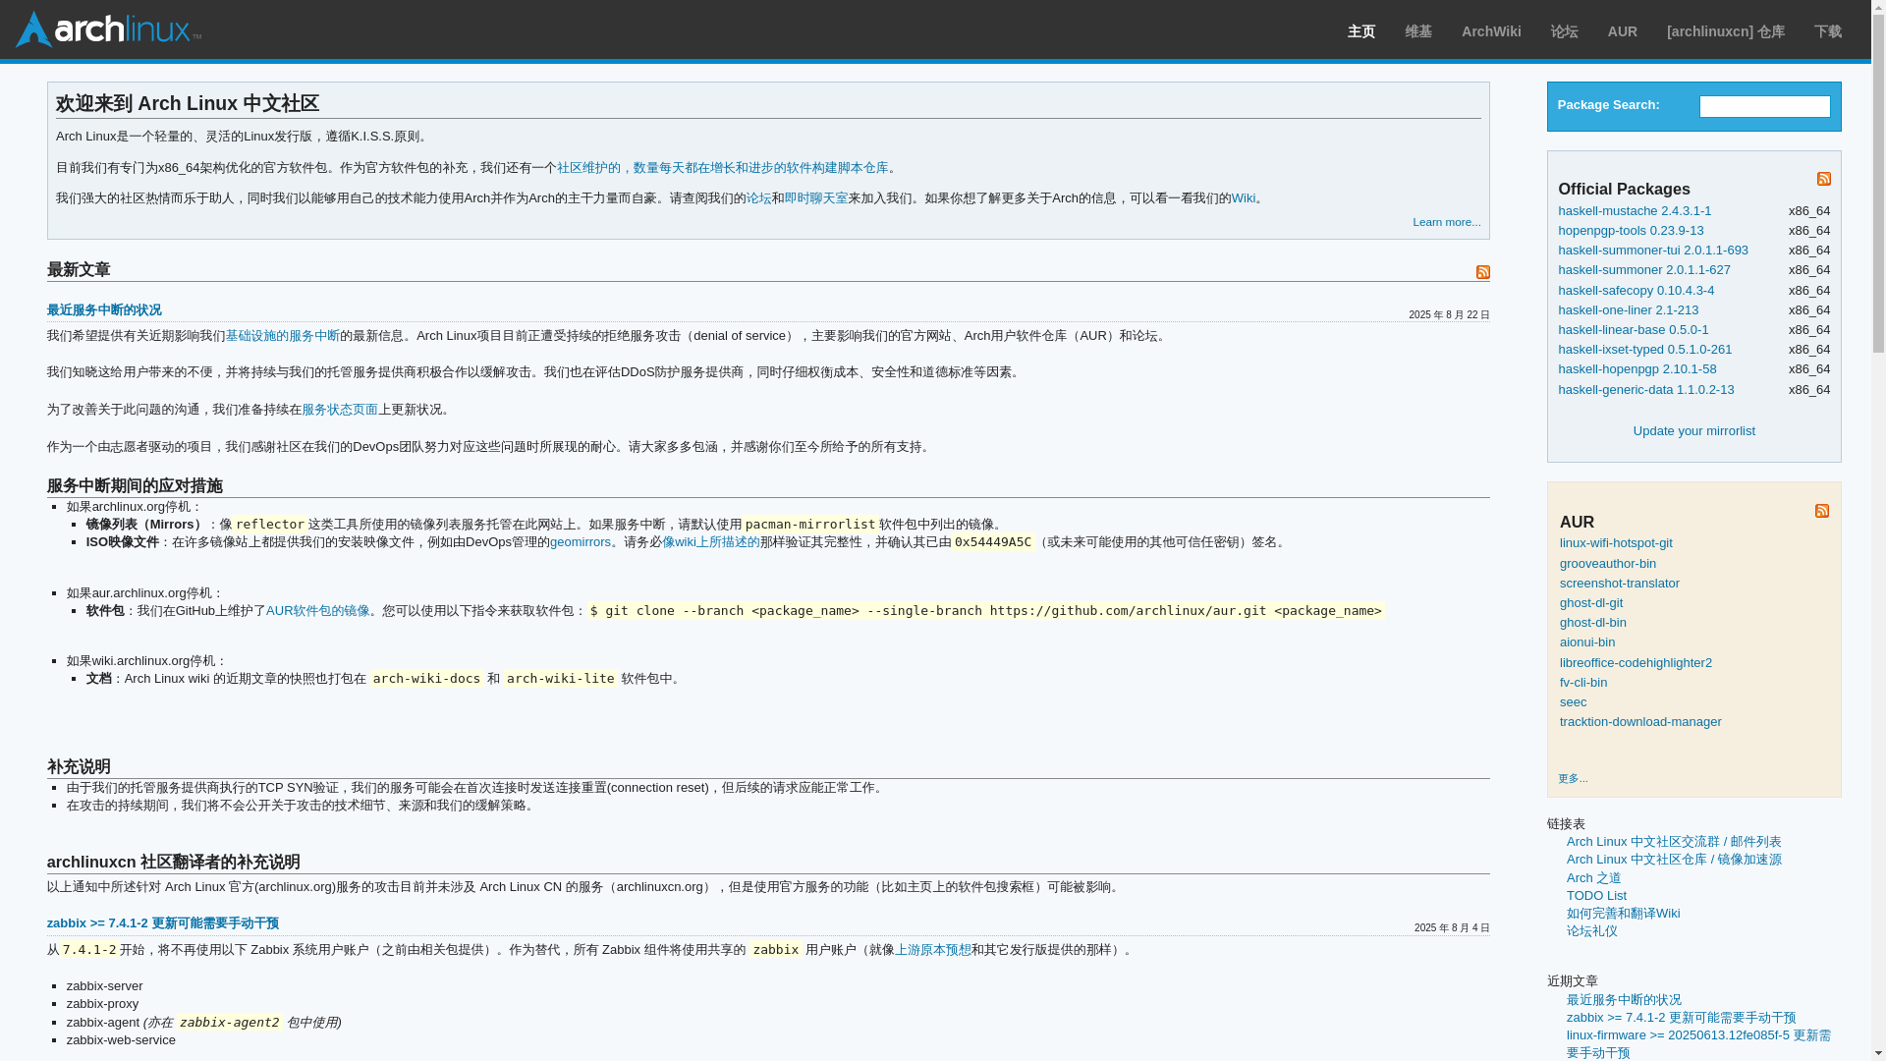Focus the Package Search input field
The width and height of the screenshot is (1886, 1061).
pyautogui.click(x=1764, y=106)
